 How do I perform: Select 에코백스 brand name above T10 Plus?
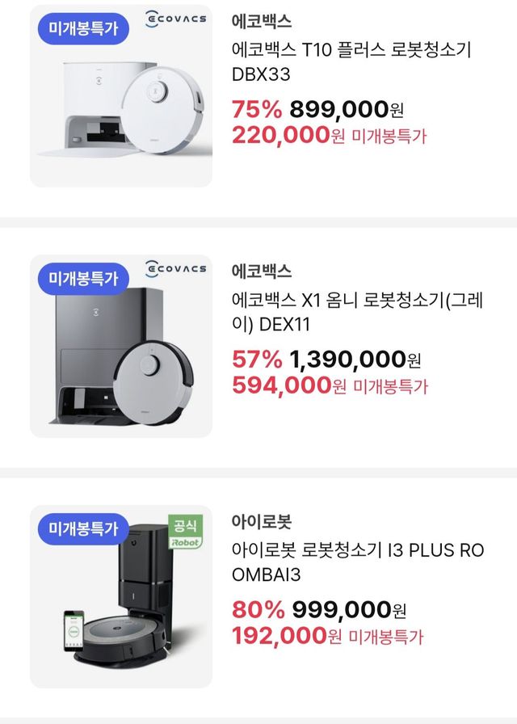pos(262,21)
